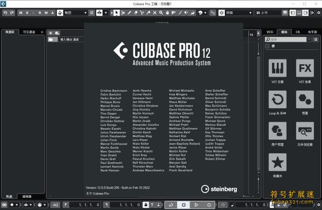
Task: Click the add track plus button
Action: pos(50,33)
